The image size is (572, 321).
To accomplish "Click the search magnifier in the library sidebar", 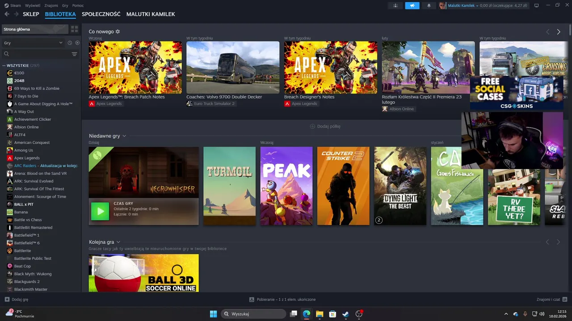I will (x=7, y=54).
